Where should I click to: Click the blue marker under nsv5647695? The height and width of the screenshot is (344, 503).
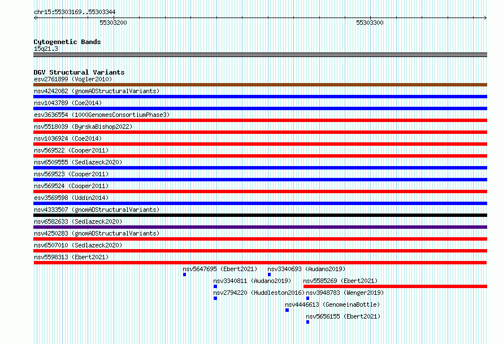184,275
